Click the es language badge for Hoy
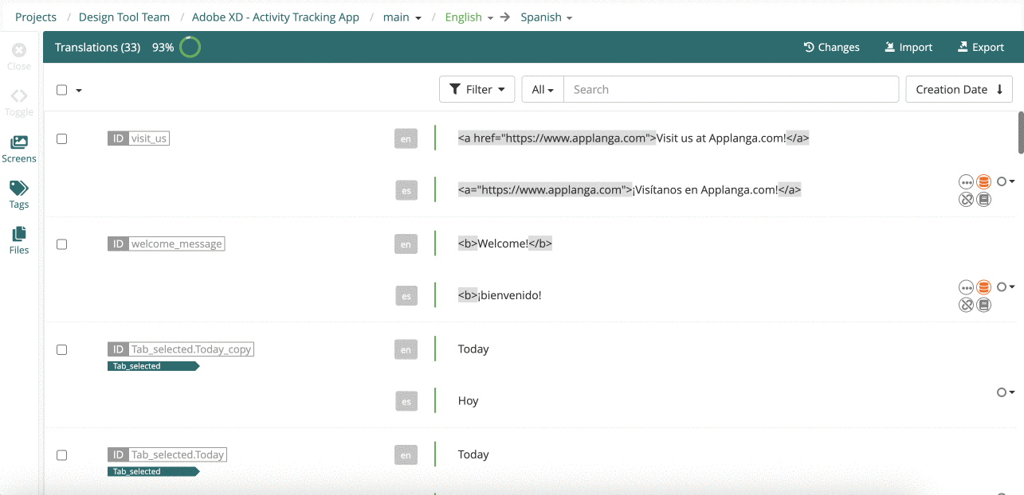Image resolution: width=1024 pixels, height=495 pixels. [406, 401]
